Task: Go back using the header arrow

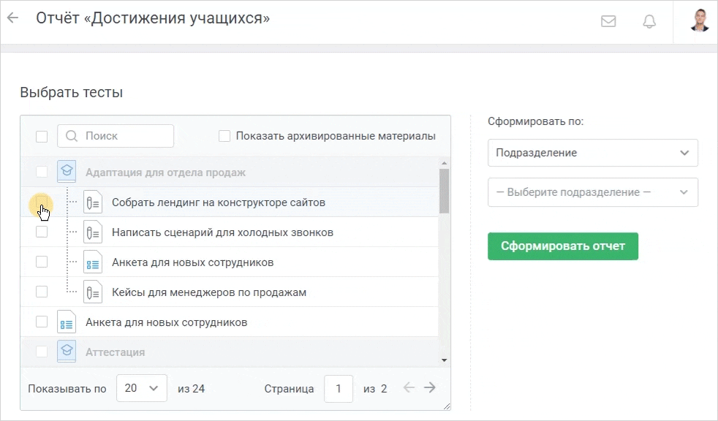Action: tap(13, 18)
